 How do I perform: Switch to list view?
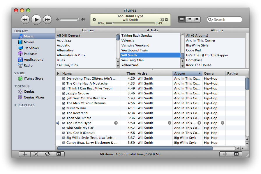[181, 19]
